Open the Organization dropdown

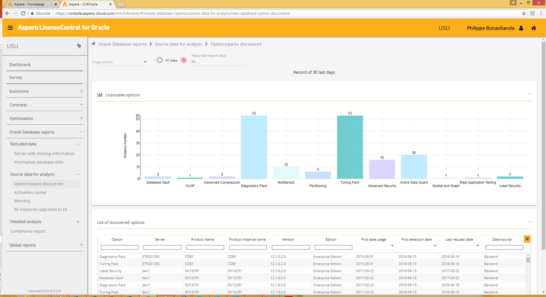(x=120, y=62)
